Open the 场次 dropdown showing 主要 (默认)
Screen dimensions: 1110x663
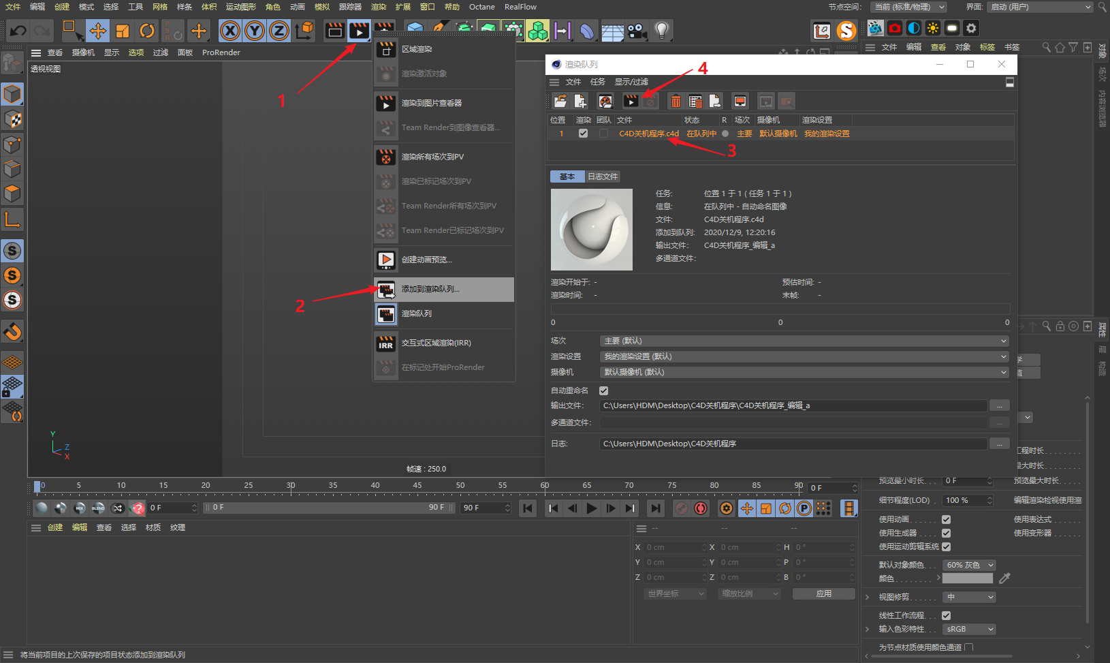tap(804, 341)
